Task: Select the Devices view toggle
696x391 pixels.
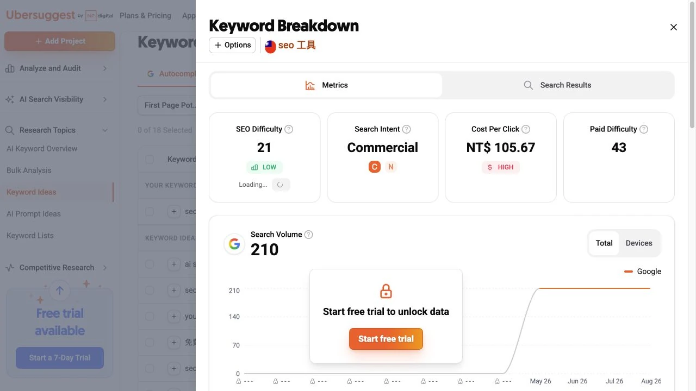Action: click(639, 243)
